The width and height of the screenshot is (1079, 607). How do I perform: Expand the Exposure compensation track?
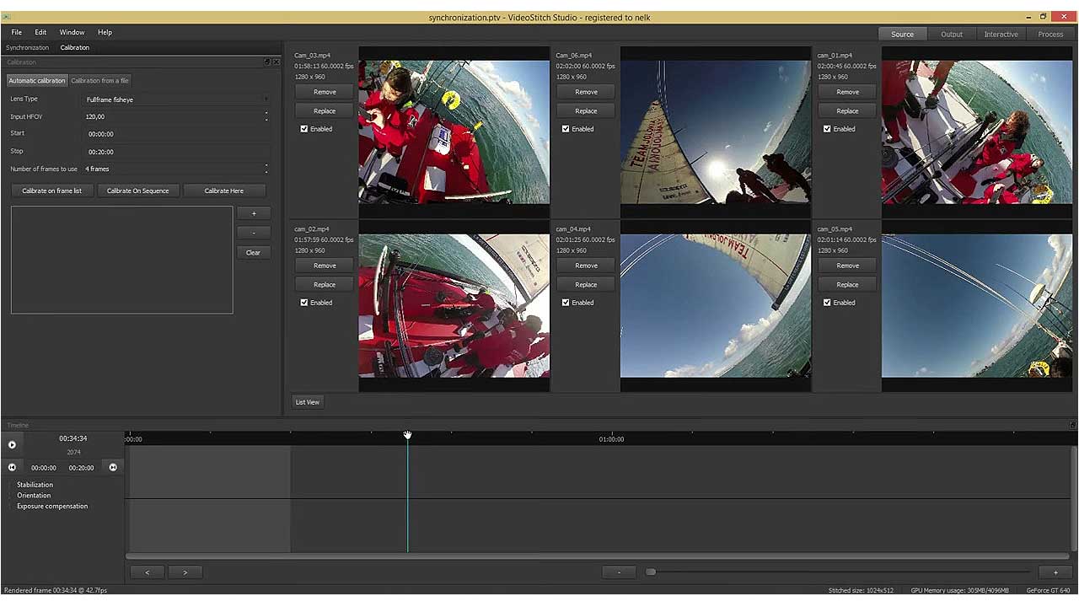pos(12,506)
